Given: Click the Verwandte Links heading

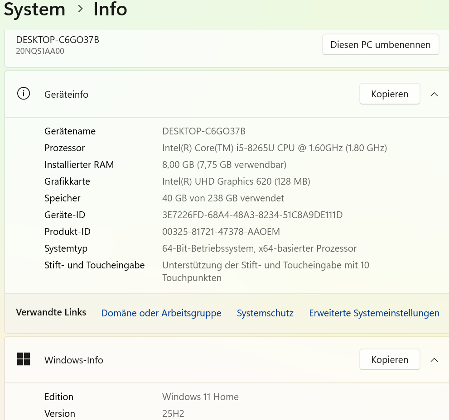Looking at the screenshot, I should coord(51,312).
